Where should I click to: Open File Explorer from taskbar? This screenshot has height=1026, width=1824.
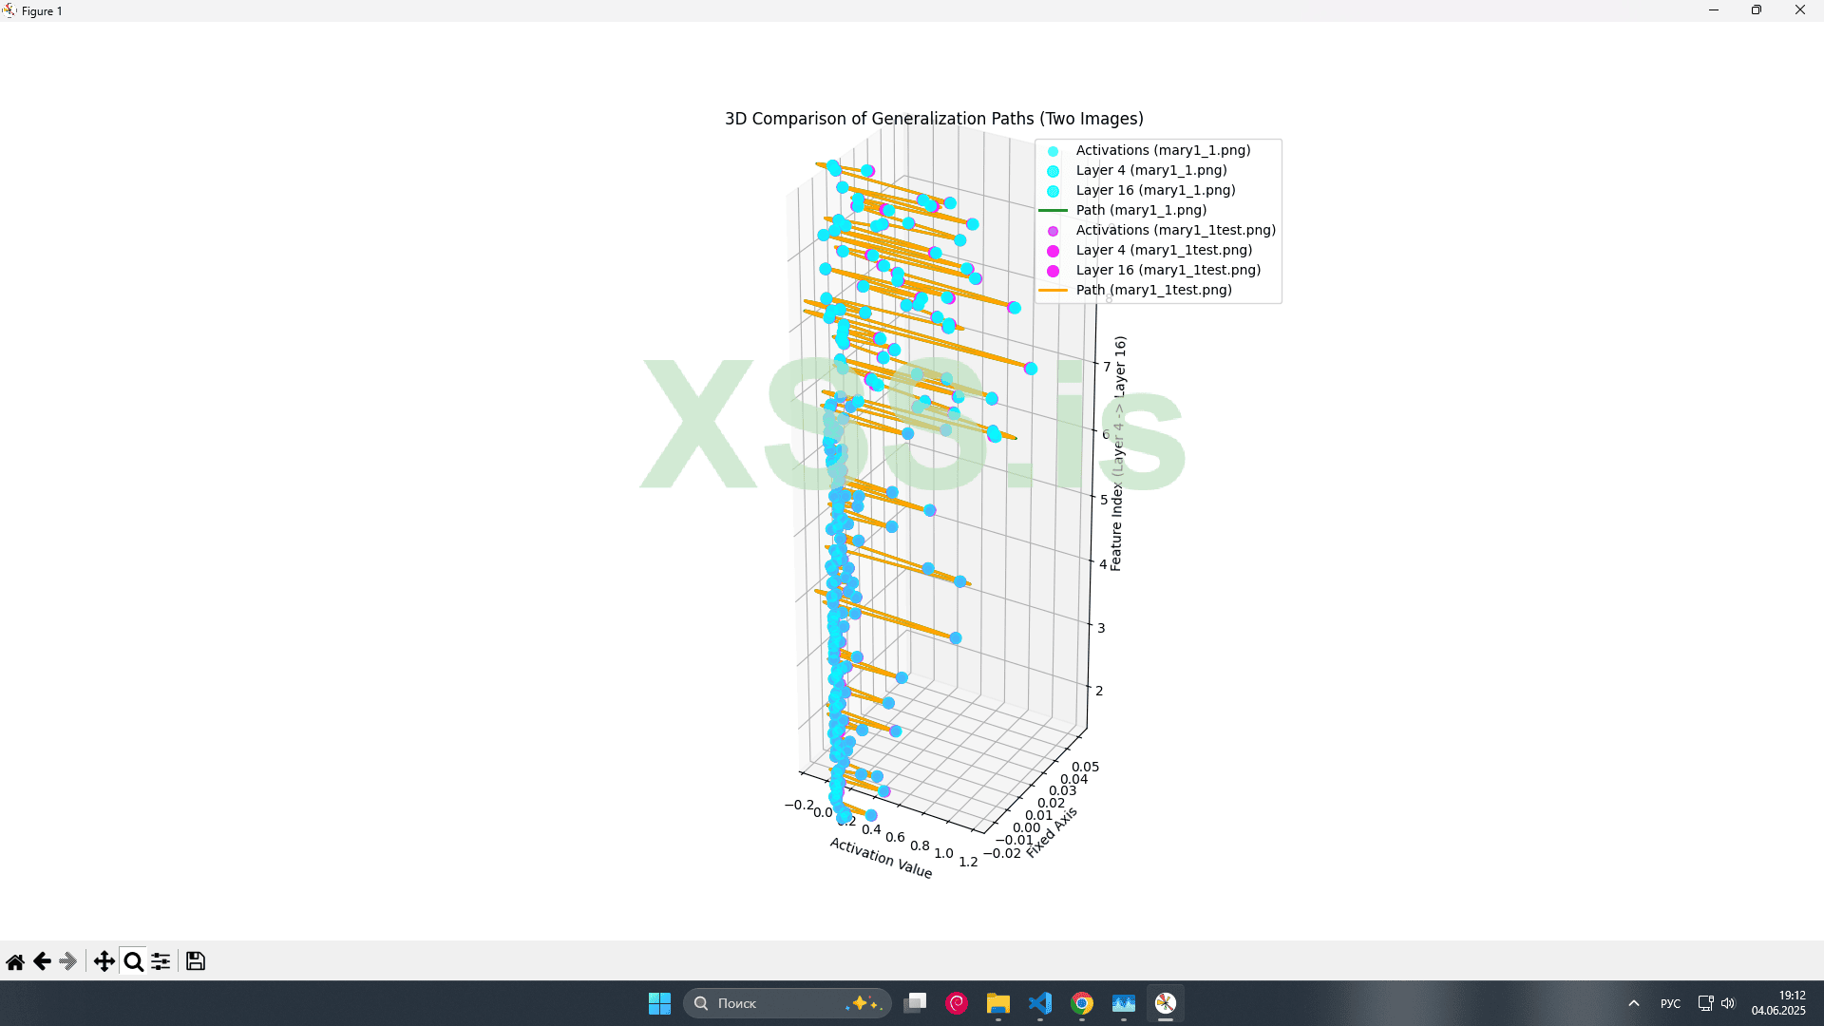tap(997, 1003)
